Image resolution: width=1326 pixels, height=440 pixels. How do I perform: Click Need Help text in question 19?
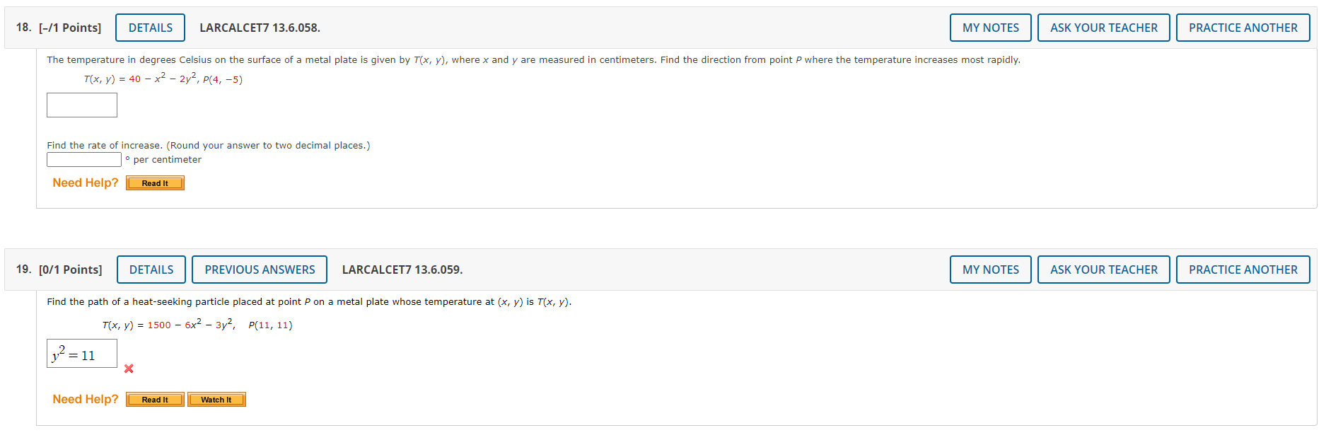(x=86, y=399)
